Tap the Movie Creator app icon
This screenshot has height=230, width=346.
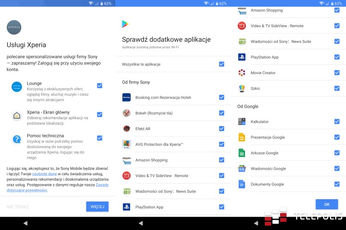[x=242, y=73]
